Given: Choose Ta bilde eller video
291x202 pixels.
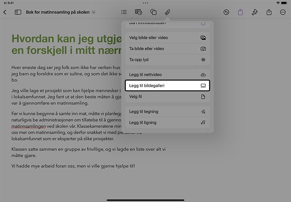Looking at the screenshot, I should (168, 48).
